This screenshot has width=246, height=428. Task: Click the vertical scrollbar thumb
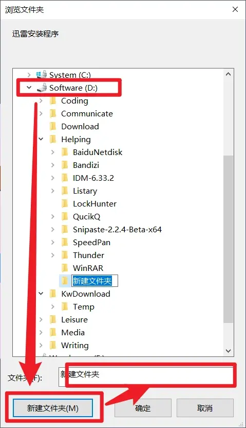click(x=229, y=239)
